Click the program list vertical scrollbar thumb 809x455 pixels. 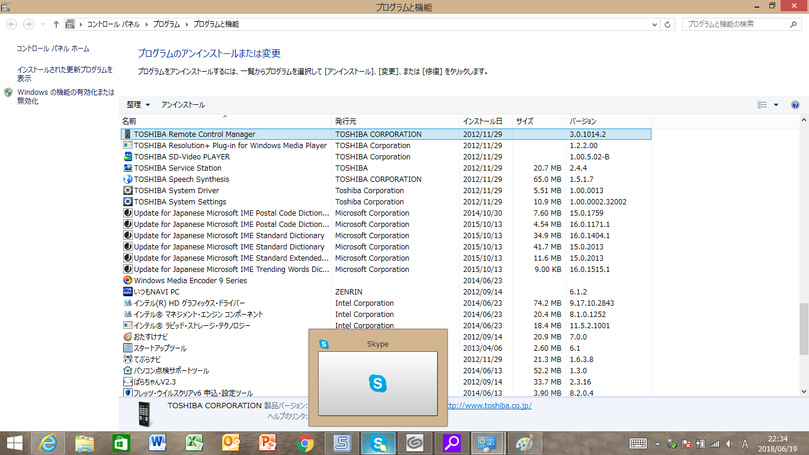[804, 329]
